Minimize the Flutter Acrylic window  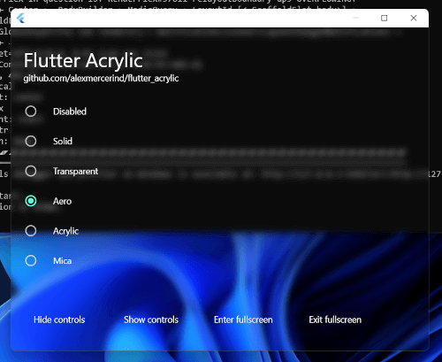click(355, 18)
